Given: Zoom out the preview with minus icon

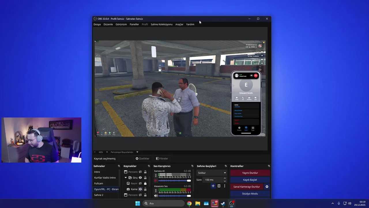Looking at the screenshot, I should (x=95, y=152).
